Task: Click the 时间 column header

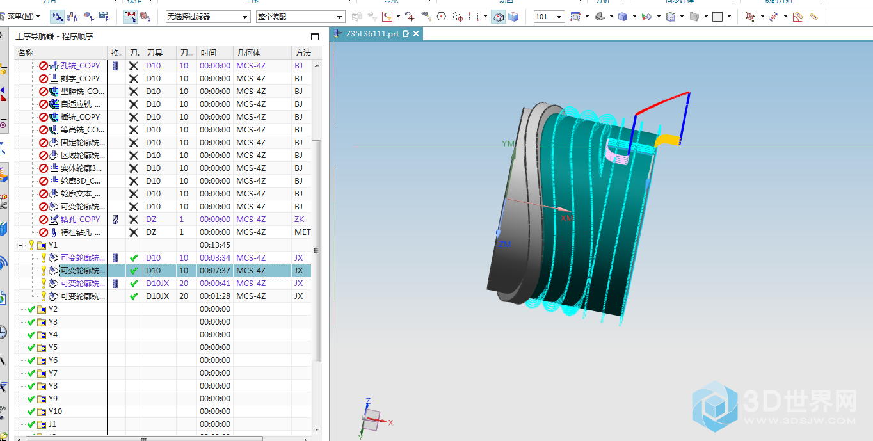Action: click(x=209, y=53)
